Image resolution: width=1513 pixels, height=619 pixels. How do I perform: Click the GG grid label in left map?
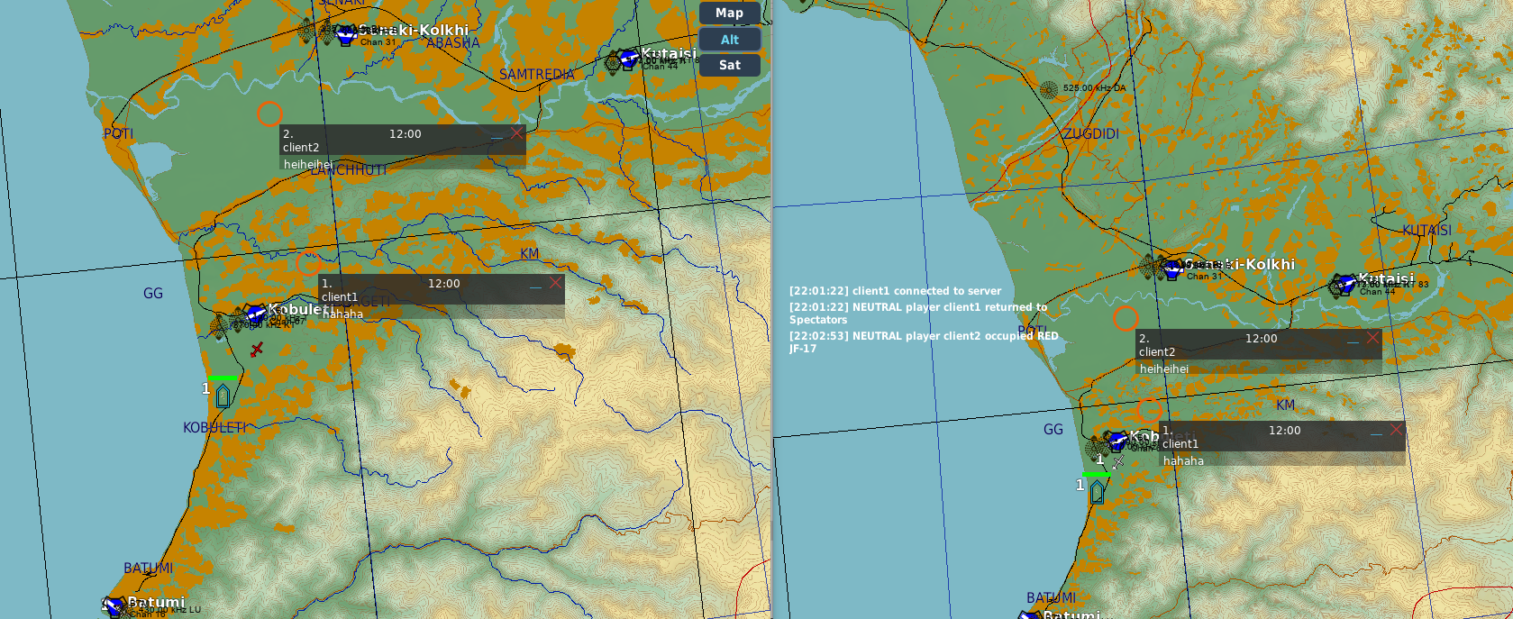click(153, 294)
